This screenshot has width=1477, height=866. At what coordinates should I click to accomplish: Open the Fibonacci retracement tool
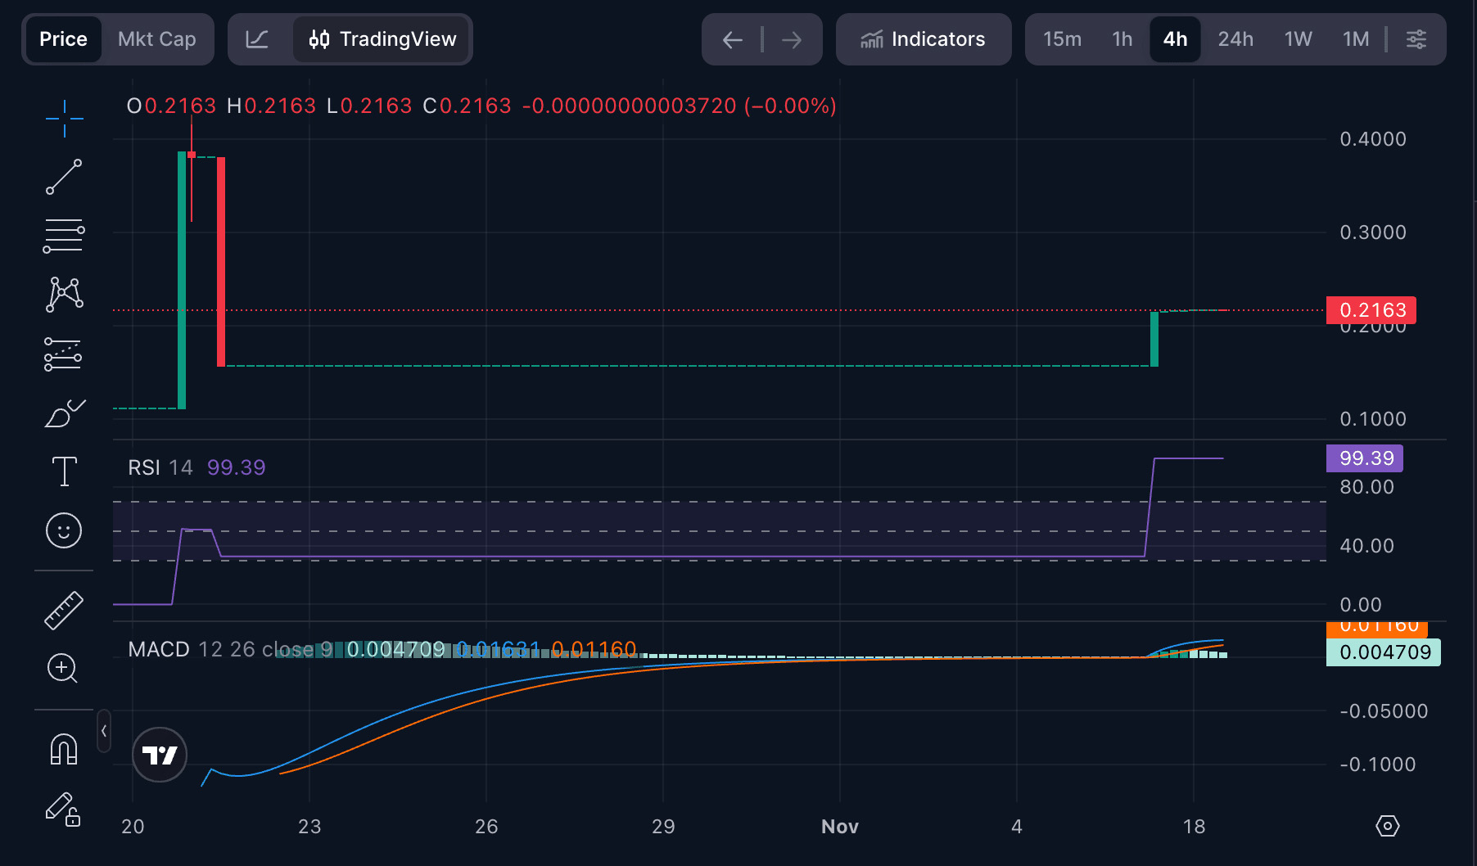click(x=64, y=236)
